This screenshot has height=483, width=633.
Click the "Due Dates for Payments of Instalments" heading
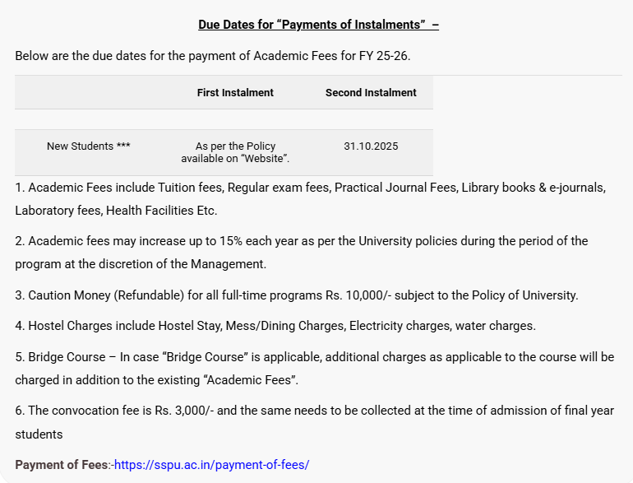click(318, 25)
